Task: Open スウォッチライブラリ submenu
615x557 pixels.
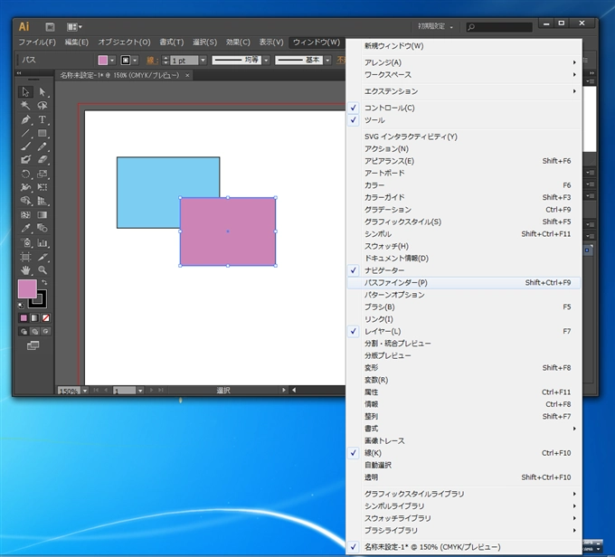Action: 464,518
